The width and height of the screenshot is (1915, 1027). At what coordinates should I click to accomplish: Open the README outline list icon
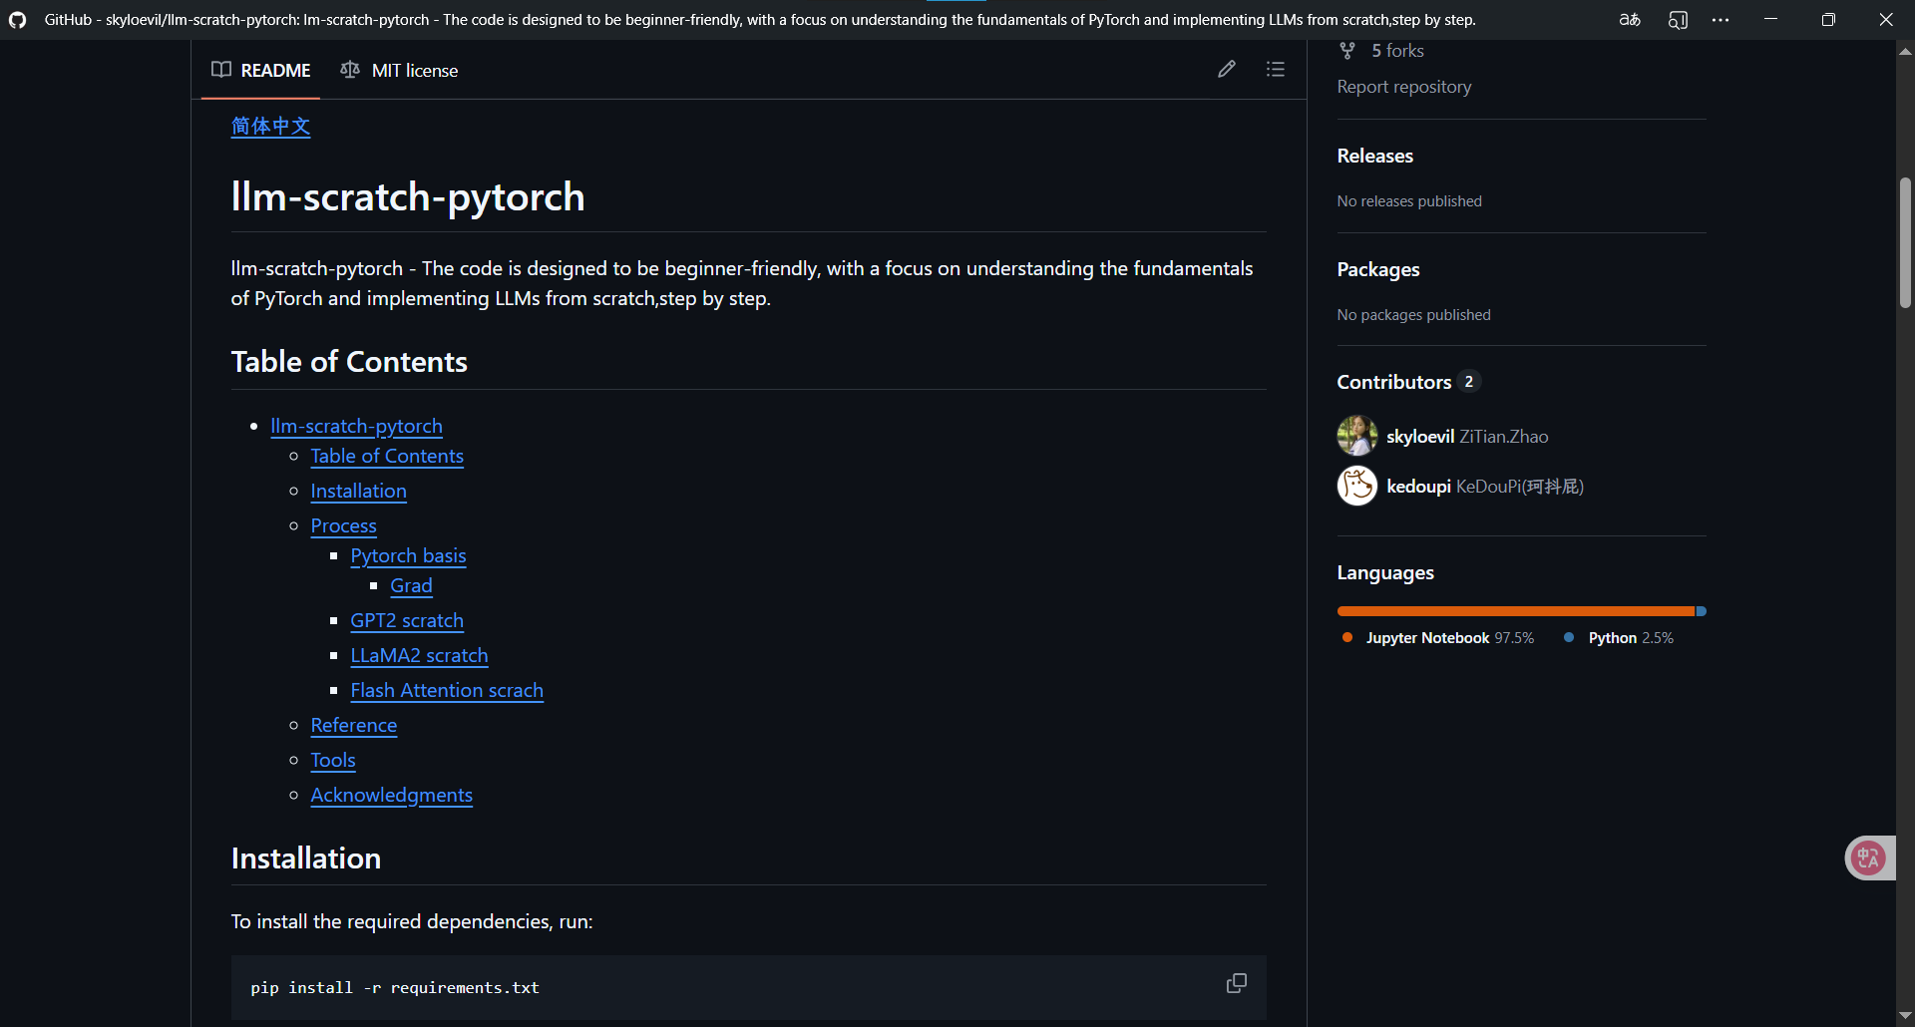point(1276,69)
